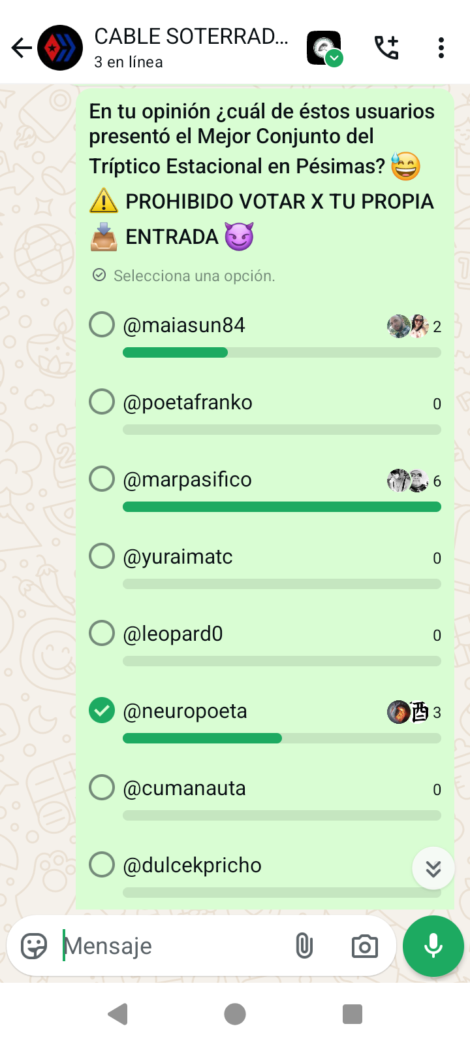Image resolution: width=470 pixels, height=1039 pixels.
Task: Tap the @neuropoeta vote progress bar
Action: (282, 738)
